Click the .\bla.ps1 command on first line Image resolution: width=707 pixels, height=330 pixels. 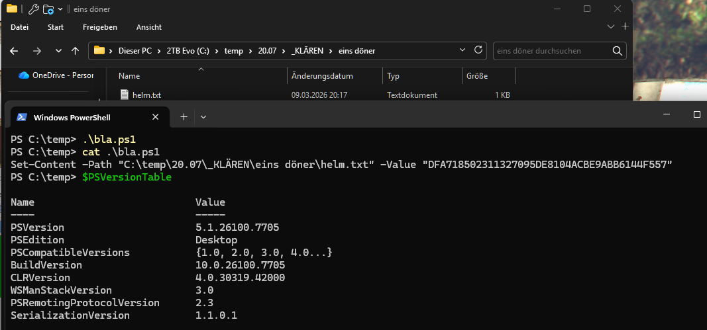pos(109,140)
